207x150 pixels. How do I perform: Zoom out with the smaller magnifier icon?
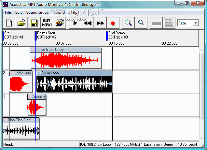(x=141, y=23)
